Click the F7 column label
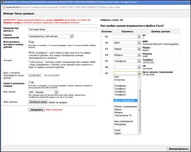Image resolution: width=191 pixels, height=152 pixels. tap(106, 73)
